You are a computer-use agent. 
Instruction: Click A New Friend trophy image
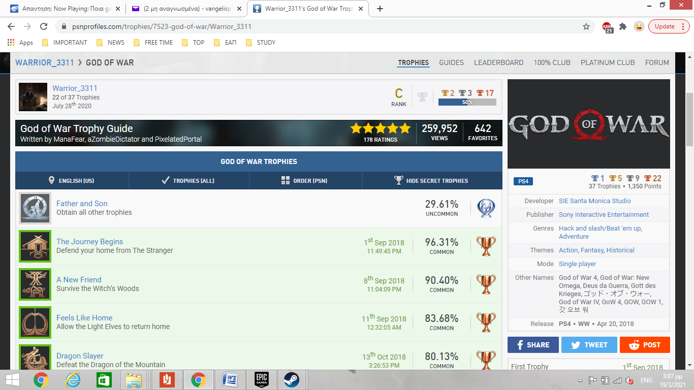click(x=35, y=284)
